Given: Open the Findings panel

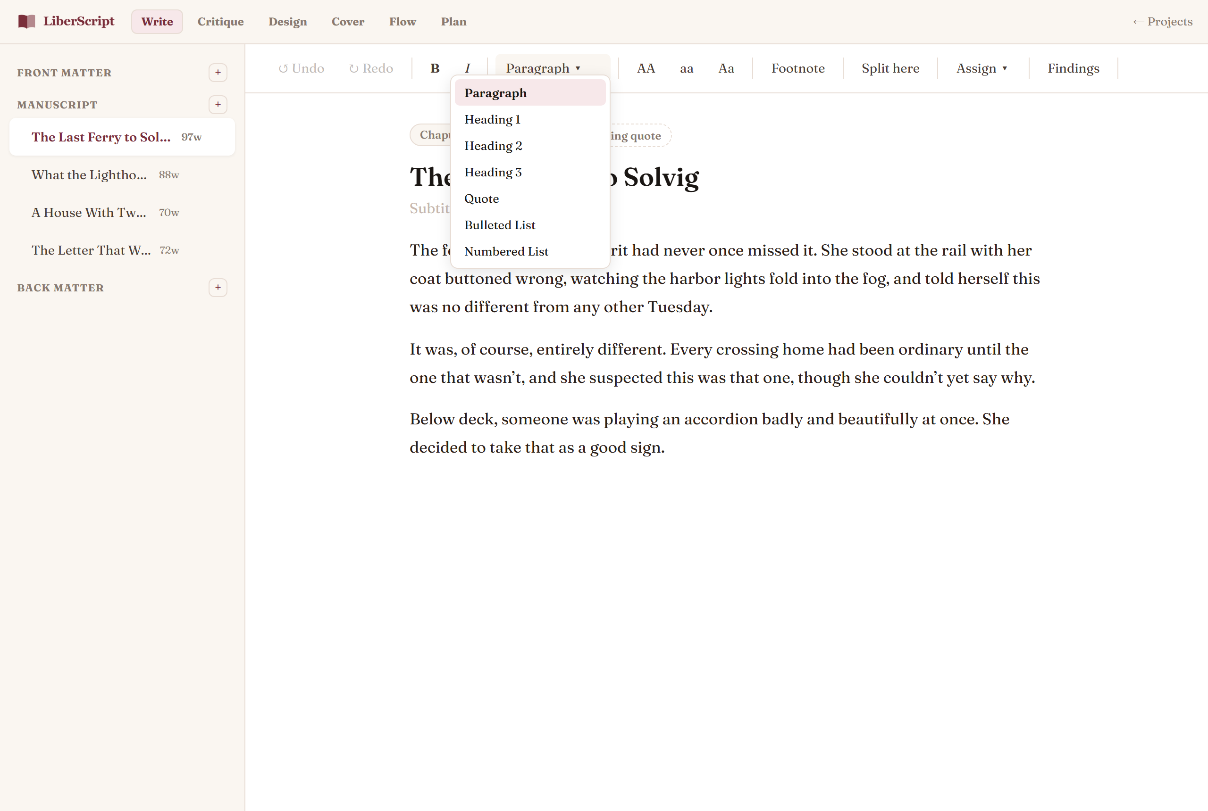Looking at the screenshot, I should pos(1074,68).
